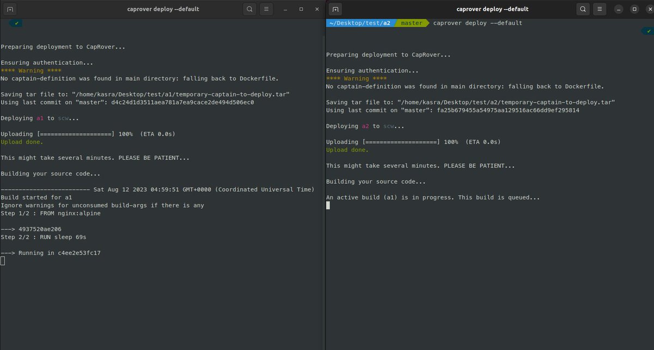Image resolution: width=654 pixels, height=350 pixels.
Task: Open the hamburger menu of the left terminal
Action: click(265, 9)
